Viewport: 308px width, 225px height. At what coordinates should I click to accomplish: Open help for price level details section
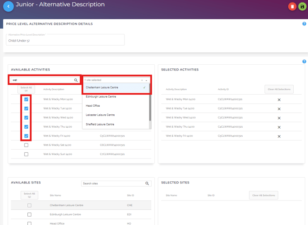click(x=304, y=24)
